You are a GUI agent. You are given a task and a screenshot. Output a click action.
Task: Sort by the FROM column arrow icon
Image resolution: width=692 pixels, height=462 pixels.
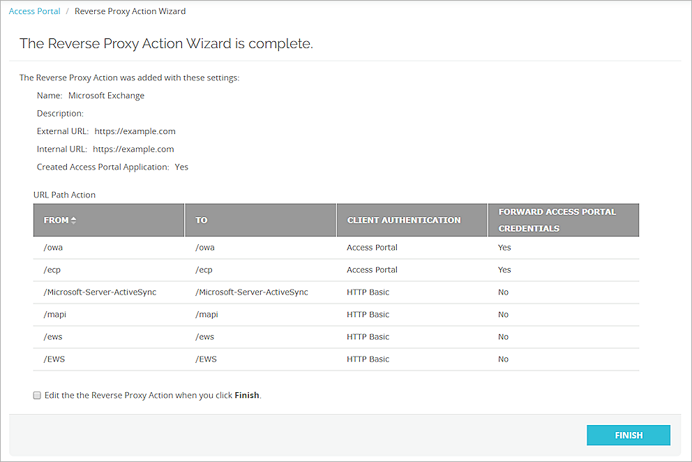[73, 220]
